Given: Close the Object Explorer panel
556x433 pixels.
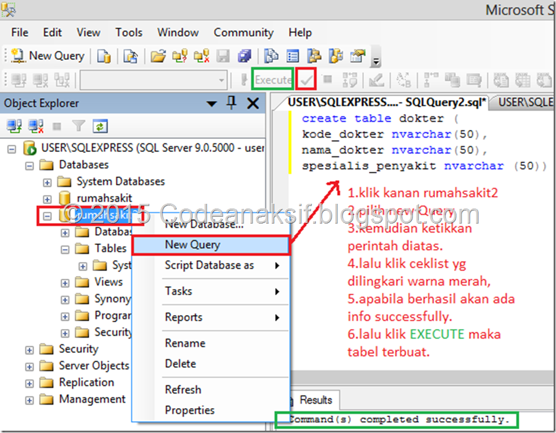Looking at the screenshot, I should tap(253, 103).
